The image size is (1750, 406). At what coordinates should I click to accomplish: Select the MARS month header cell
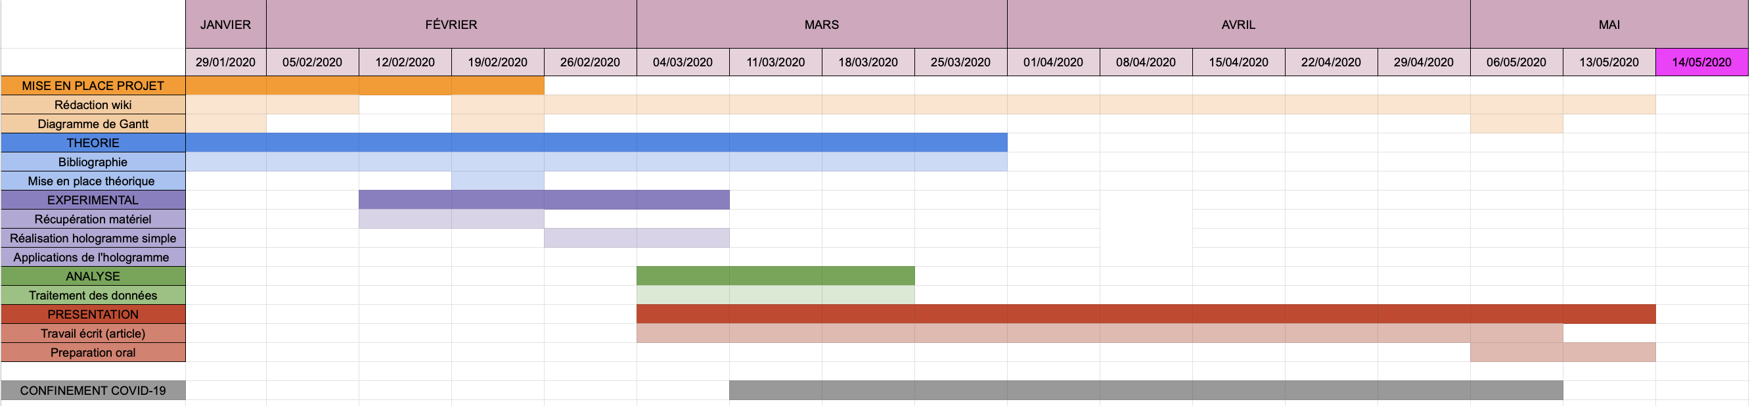coord(821,24)
